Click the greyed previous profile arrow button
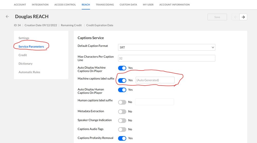 click(236, 17)
